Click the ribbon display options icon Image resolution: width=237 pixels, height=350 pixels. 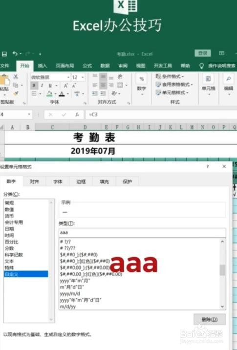[221, 53]
